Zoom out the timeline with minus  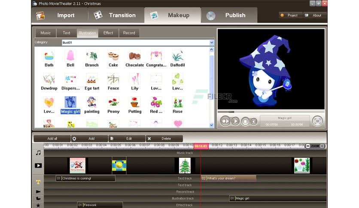tap(308, 146)
